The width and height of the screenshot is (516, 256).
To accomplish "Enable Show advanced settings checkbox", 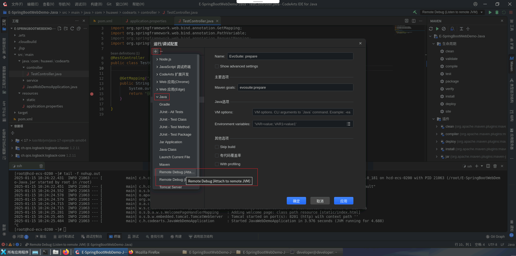I will (x=217, y=66).
